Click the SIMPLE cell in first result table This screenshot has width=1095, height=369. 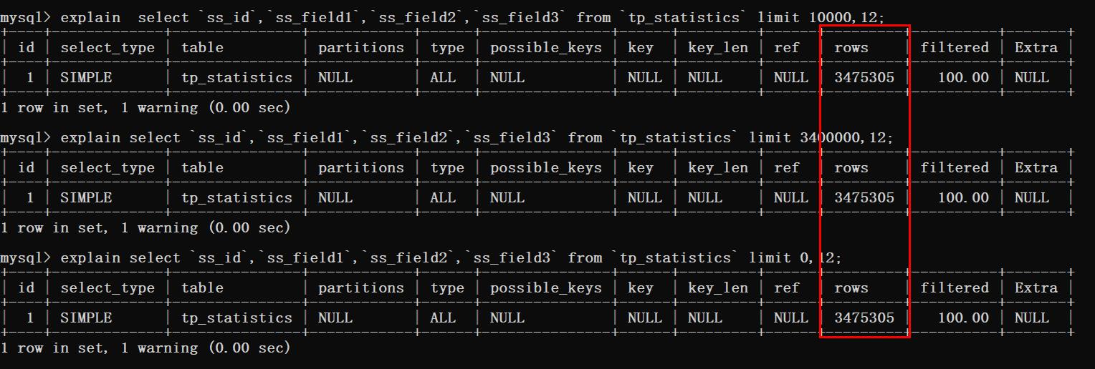[x=86, y=78]
